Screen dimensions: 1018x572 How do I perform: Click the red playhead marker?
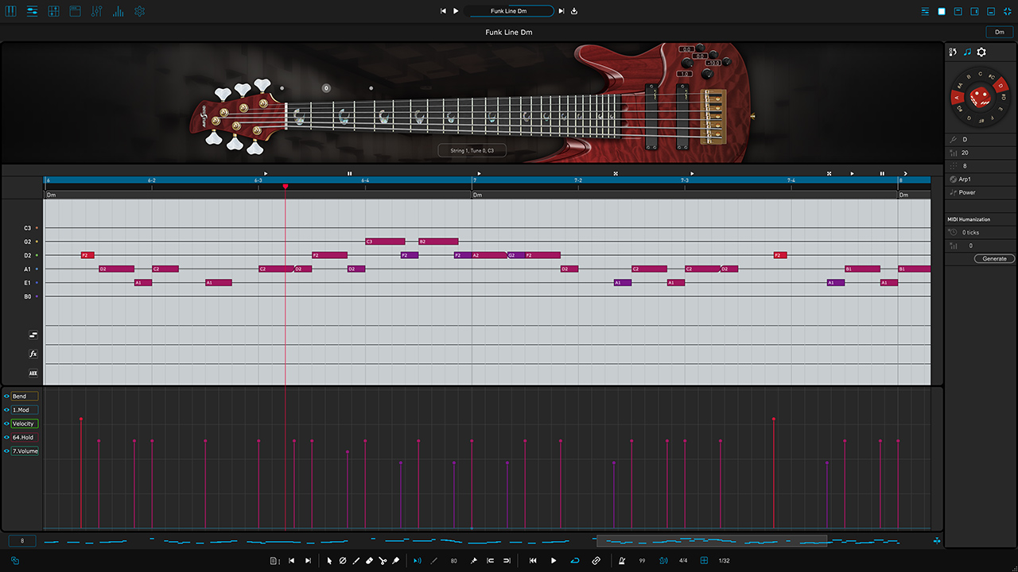[286, 187]
